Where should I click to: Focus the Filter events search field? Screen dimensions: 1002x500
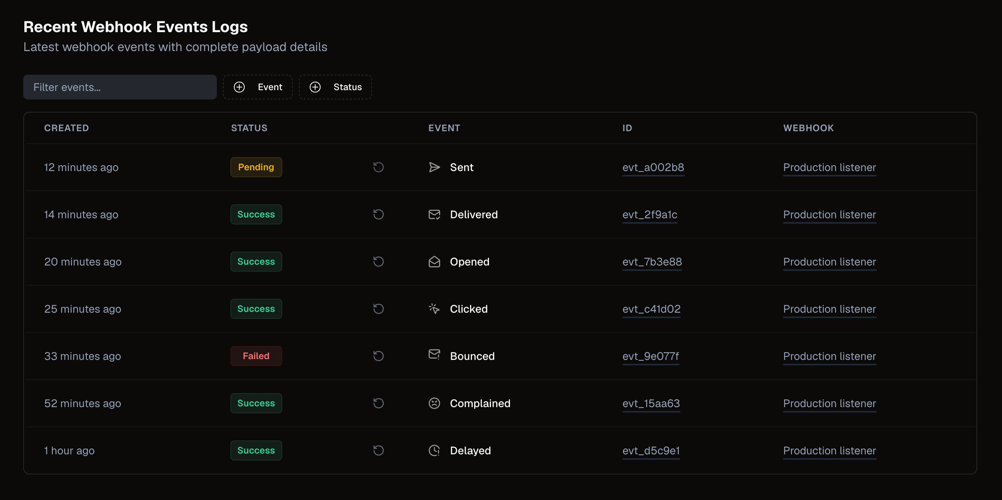click(120, 87)
